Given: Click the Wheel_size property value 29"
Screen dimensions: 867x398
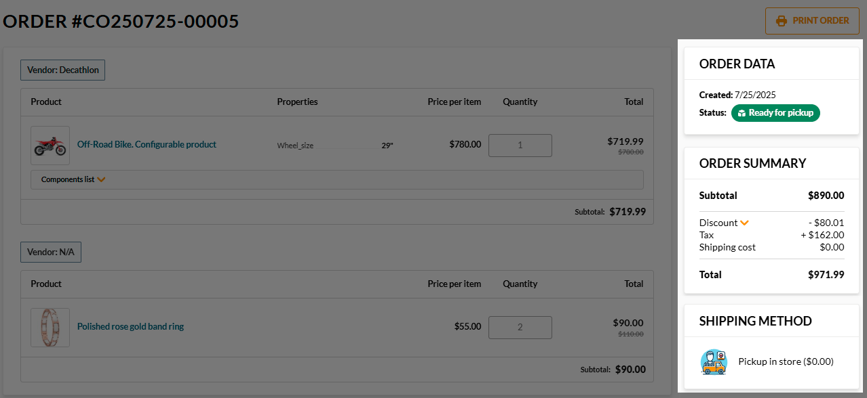Looking at the screenshot, I should (387, 145).
